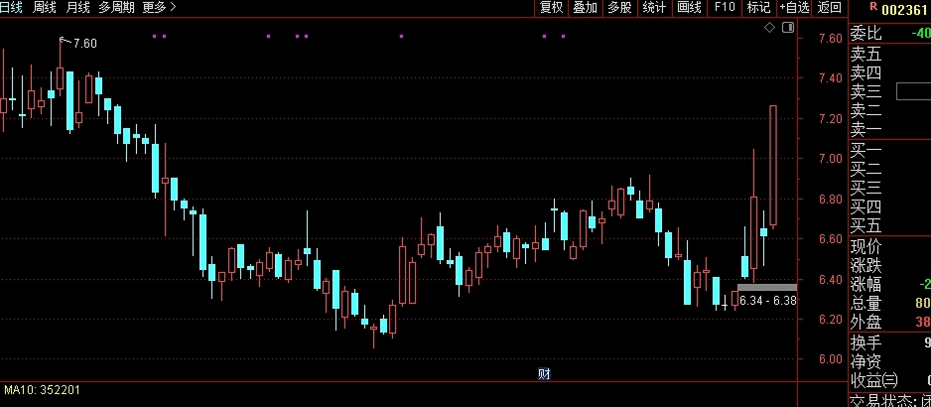This screenshot has height=407, width=931.
Task: Open the 统计 statistics tool
Action: pos(654,7)
